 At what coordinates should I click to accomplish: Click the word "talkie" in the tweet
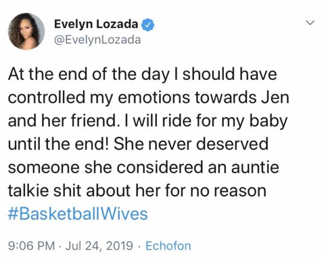(28, 190)
